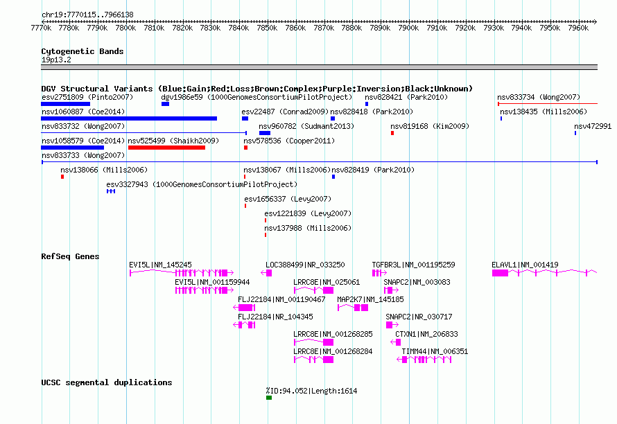Click the red loss bar under nsv525499
Image resolution: width=617 pixels, height=424 pixels.
pyautogui.click(x=167, y=148)
